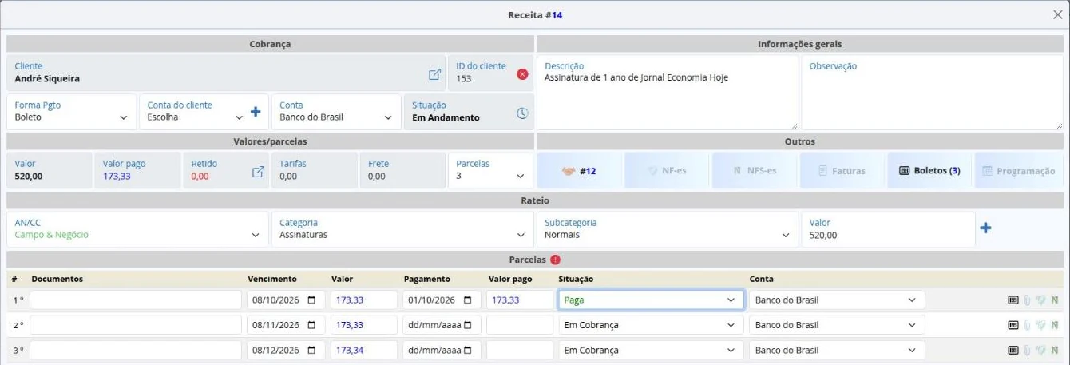
Task: Click the Documentos field of parcel 1
Action: 136,300
